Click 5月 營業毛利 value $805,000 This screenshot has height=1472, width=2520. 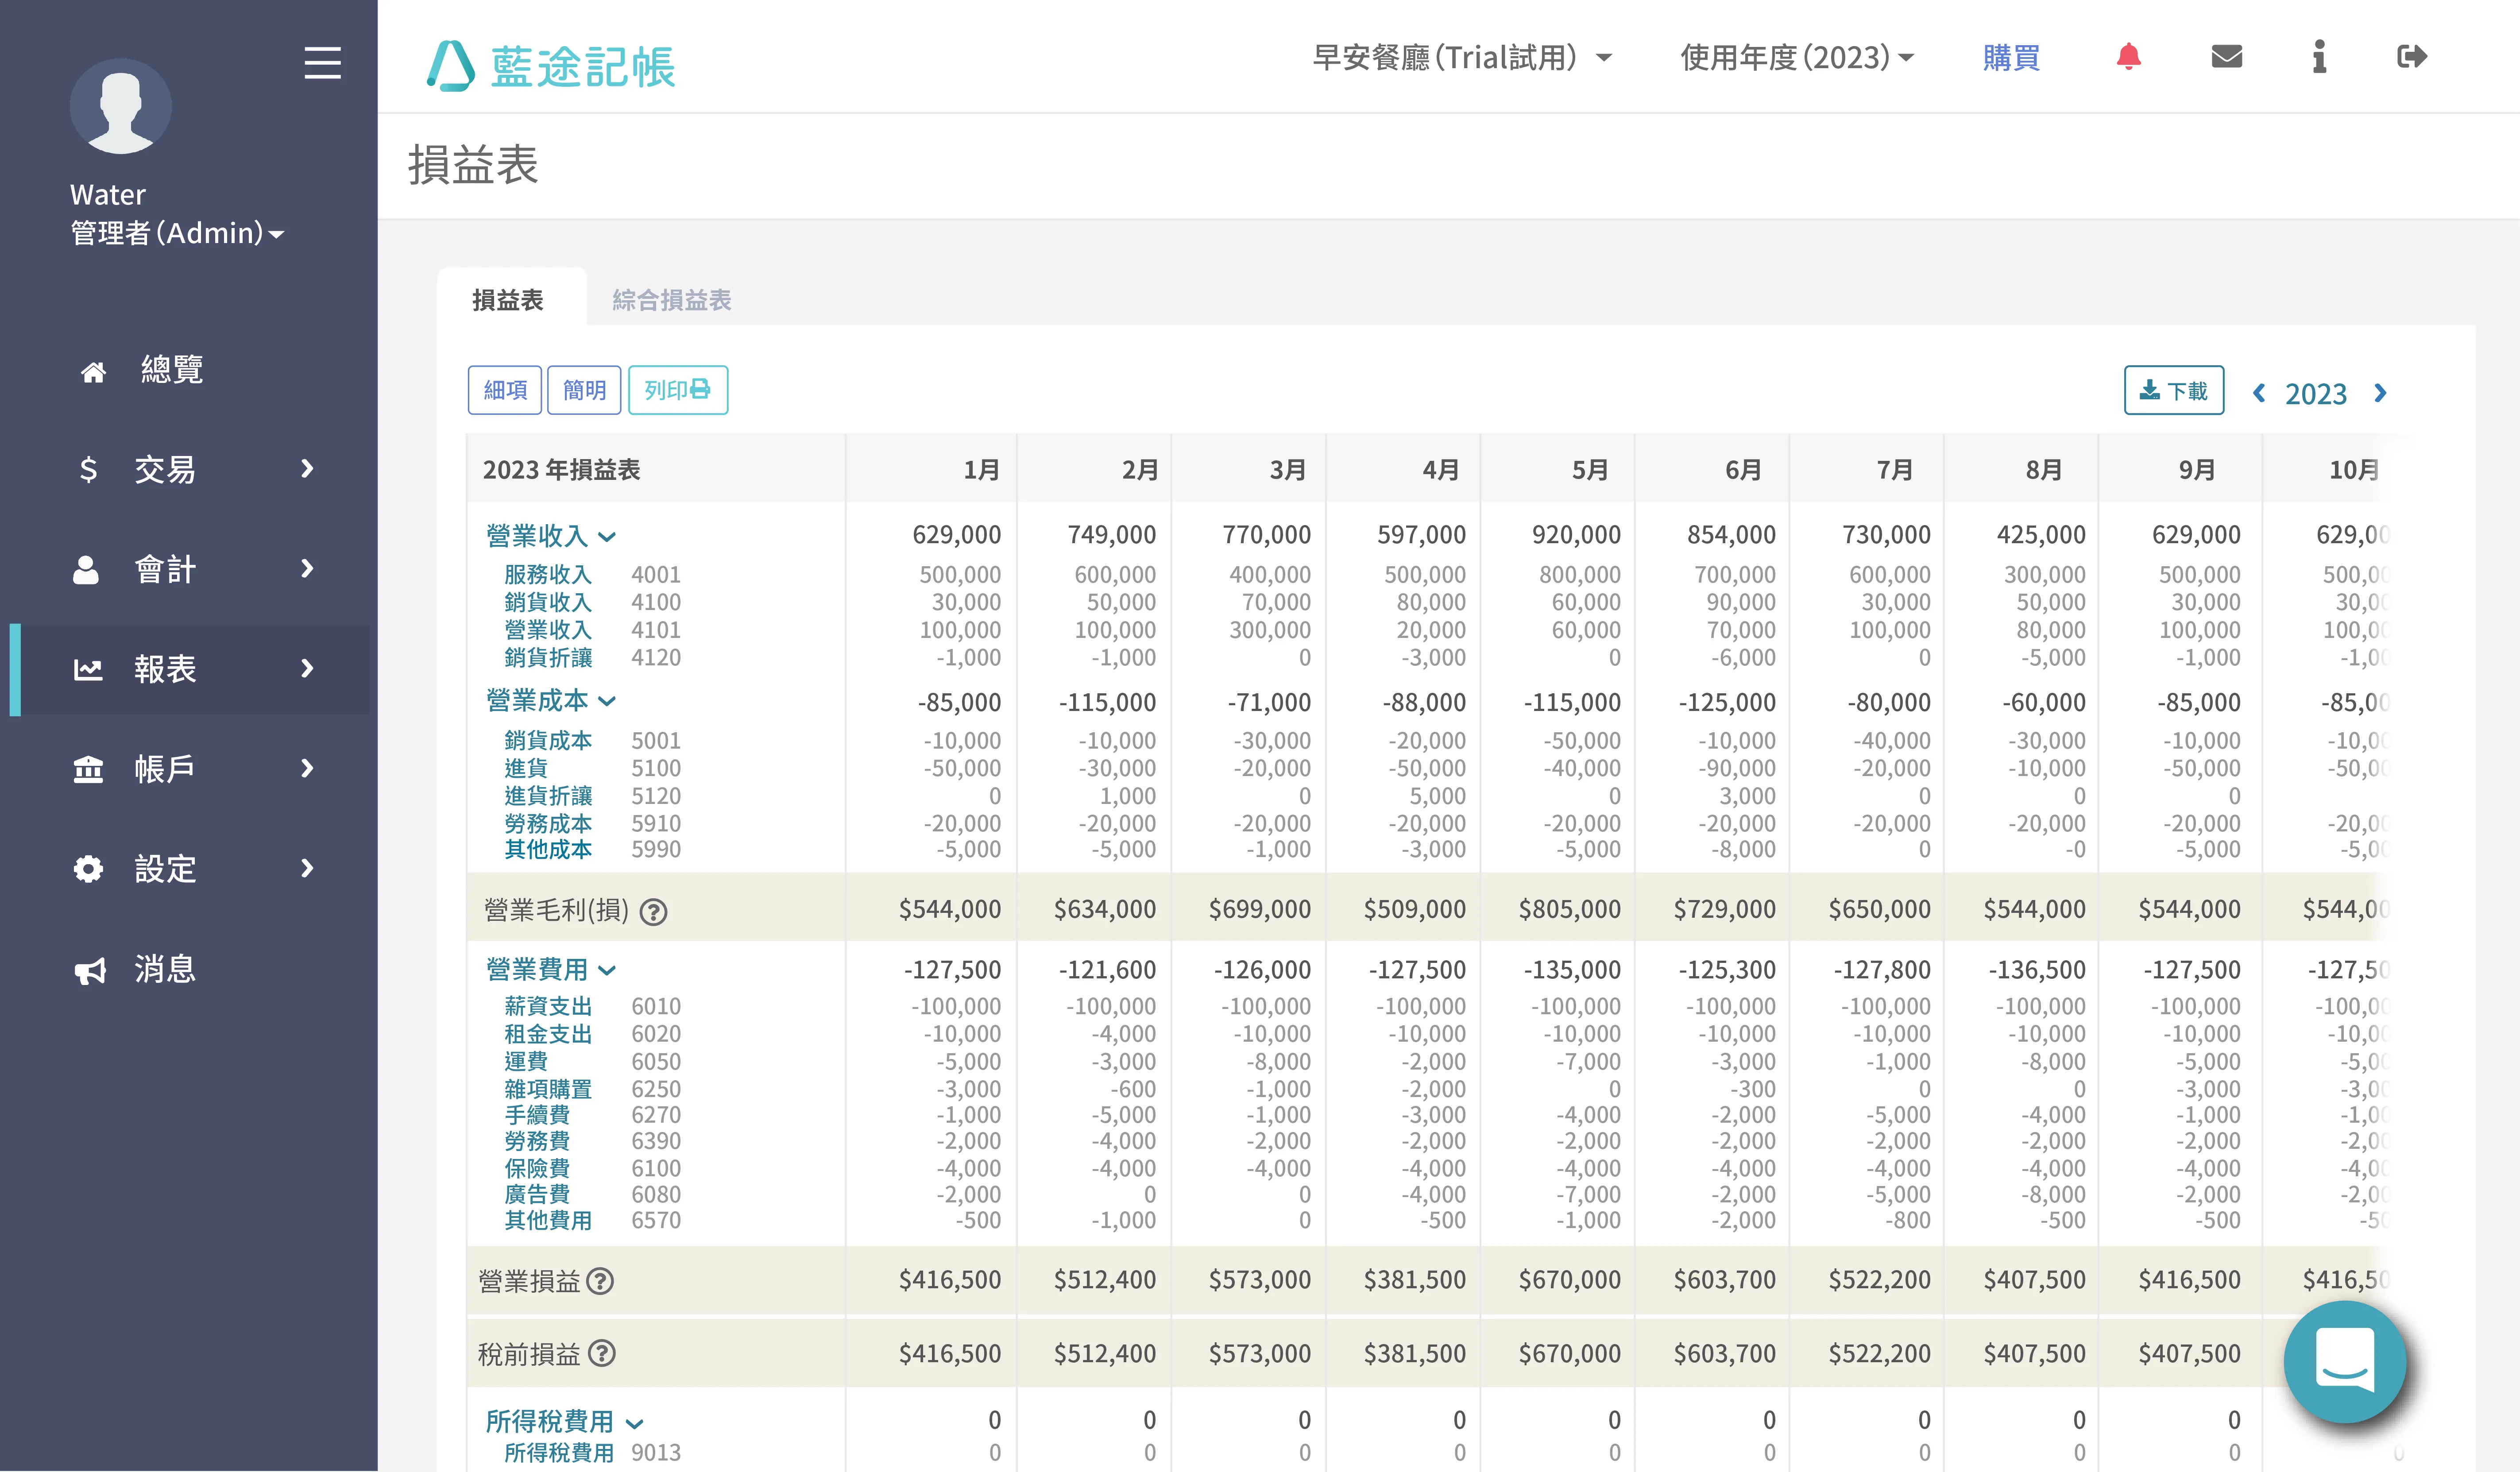coord(1569,909)
